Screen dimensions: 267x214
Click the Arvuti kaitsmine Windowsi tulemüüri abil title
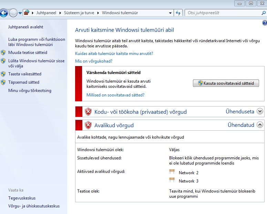(x=124, y=30)
